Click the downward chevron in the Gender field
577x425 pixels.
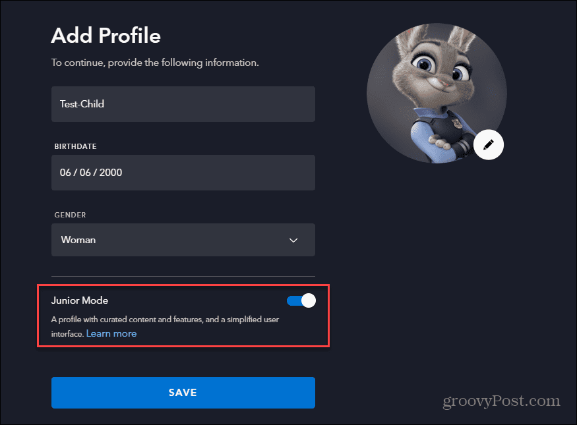point(293,240)
